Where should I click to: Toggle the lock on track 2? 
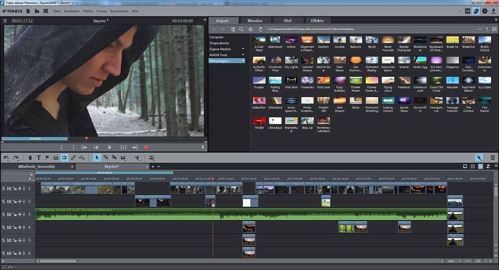pyautogui.click(x=14, y=202)
